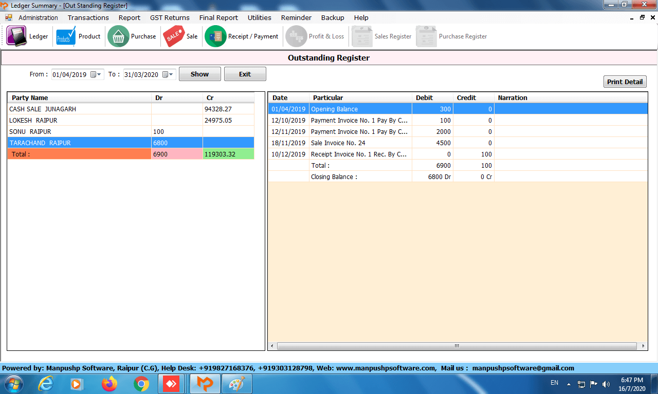Launch Google Chrome from the taskbar
The width and height of the screenshot is (658, 394).
(141, 384)
